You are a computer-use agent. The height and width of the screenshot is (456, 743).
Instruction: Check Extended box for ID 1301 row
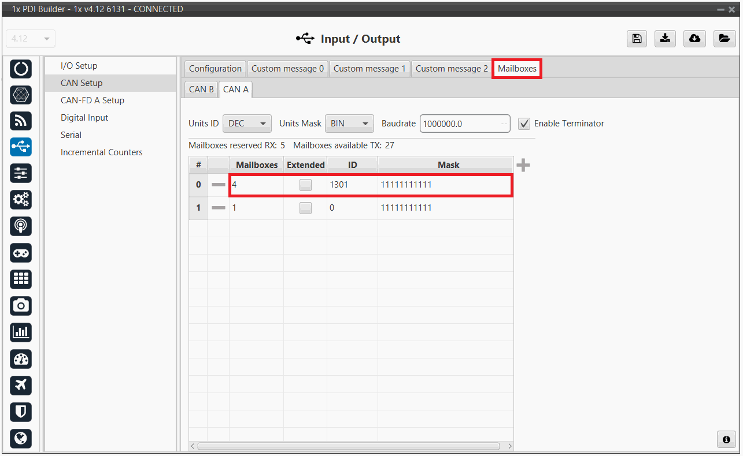click(x=305, y=185)
